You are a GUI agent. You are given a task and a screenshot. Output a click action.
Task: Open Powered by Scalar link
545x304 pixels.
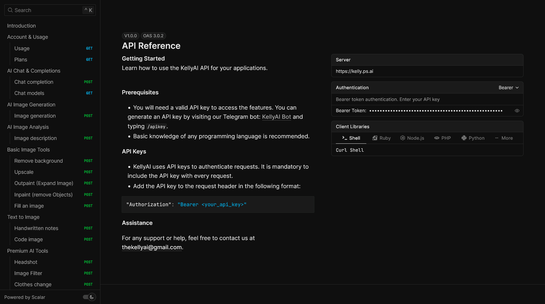pos(25,297)
